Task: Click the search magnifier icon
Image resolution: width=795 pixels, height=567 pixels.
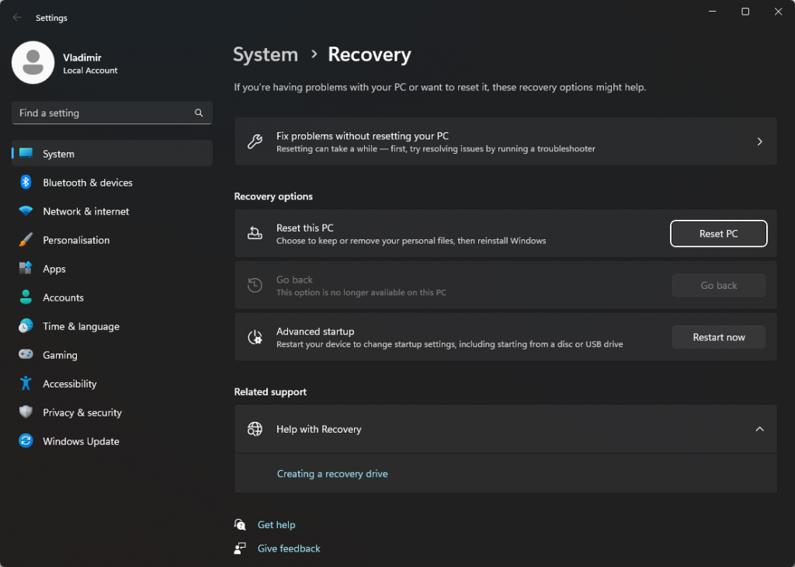Action: pos(199,113)
